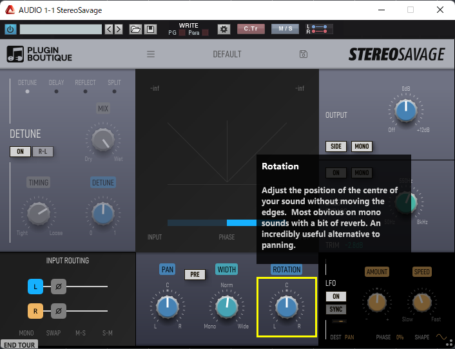Image resolution: width=455 pixels, height=349 pixels.
Task: Click the TIMING knob
Action: tap(39, 214)
